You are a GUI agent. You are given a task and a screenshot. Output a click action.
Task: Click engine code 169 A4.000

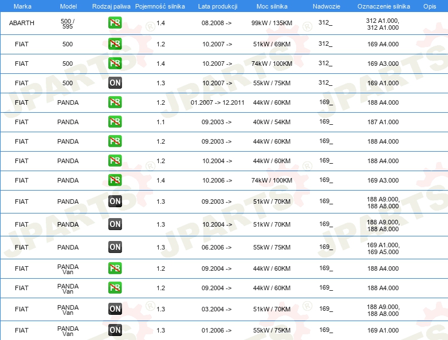383,44
